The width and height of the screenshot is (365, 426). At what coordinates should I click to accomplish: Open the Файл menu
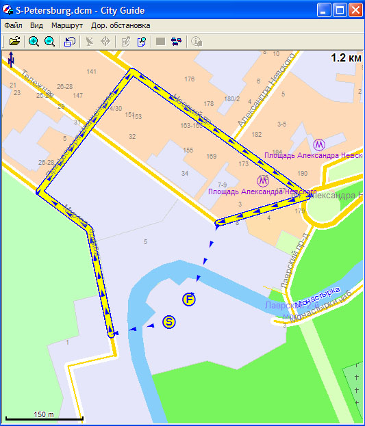(x=13, y=25)
